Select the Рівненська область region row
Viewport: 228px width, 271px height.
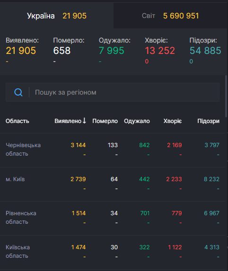[x=113, y=218]
